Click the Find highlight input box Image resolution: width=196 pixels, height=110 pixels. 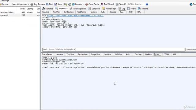click(114, 50)
